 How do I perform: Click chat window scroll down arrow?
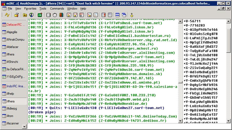(180, 121)
